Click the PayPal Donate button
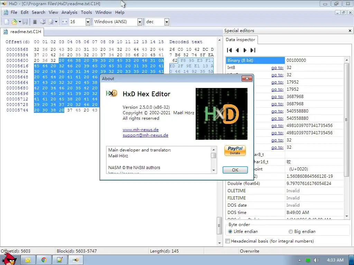The image size is (354, 265). click(x=235, y=150)
